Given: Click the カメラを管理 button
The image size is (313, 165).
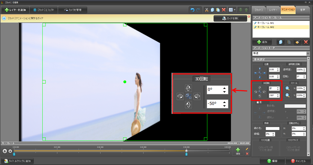Looking at the screenshot, I should [73, 10].
